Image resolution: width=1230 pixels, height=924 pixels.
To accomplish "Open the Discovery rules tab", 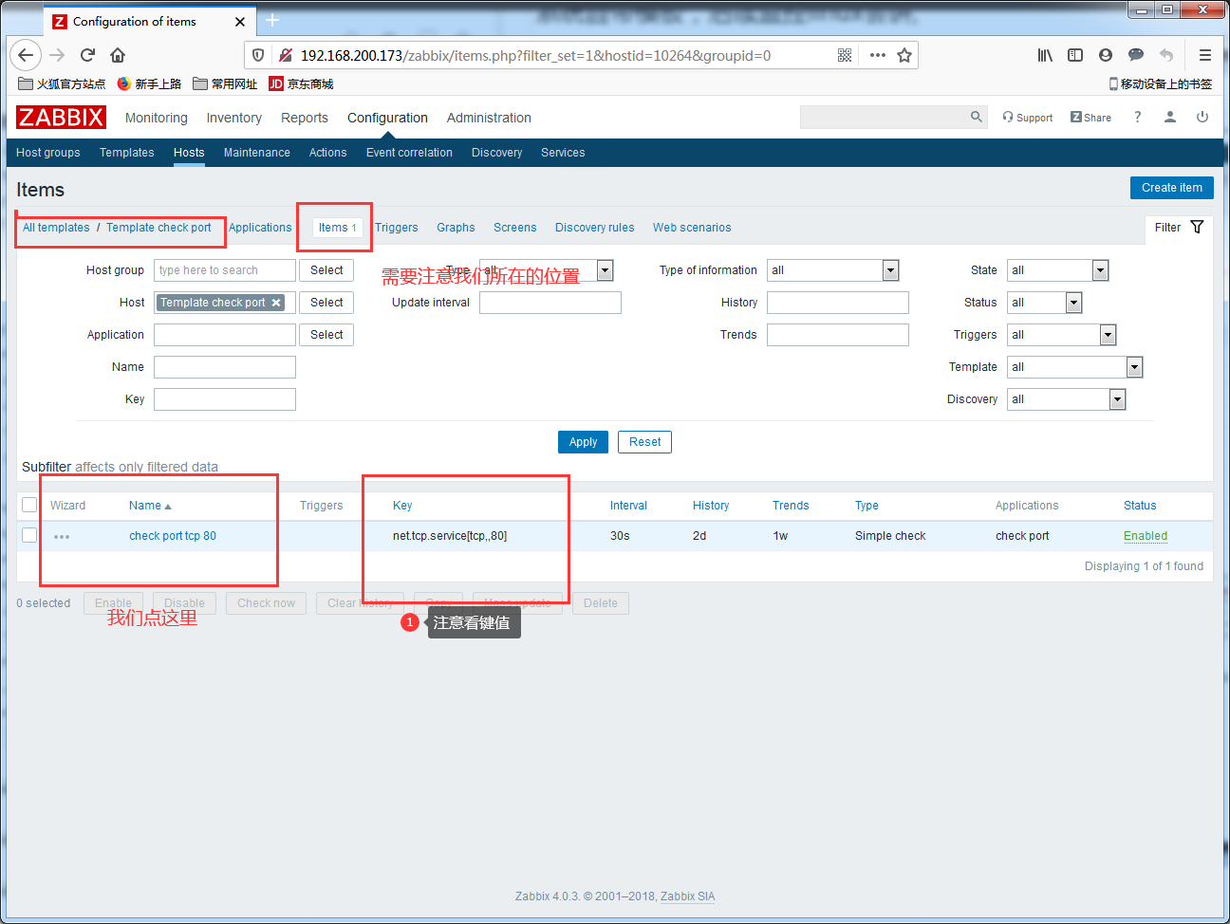I will point(595,228).
